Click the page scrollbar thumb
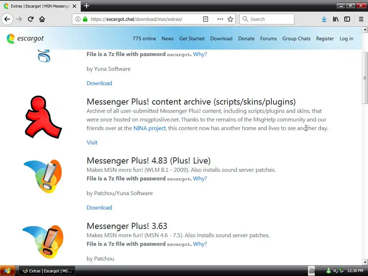Image resolution: width=368 pixels, height=276 pixels. pos(365,78)
